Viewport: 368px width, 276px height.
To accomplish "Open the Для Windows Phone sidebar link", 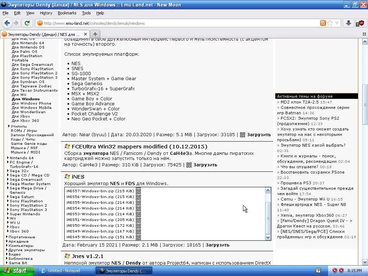I will (31, 103).
